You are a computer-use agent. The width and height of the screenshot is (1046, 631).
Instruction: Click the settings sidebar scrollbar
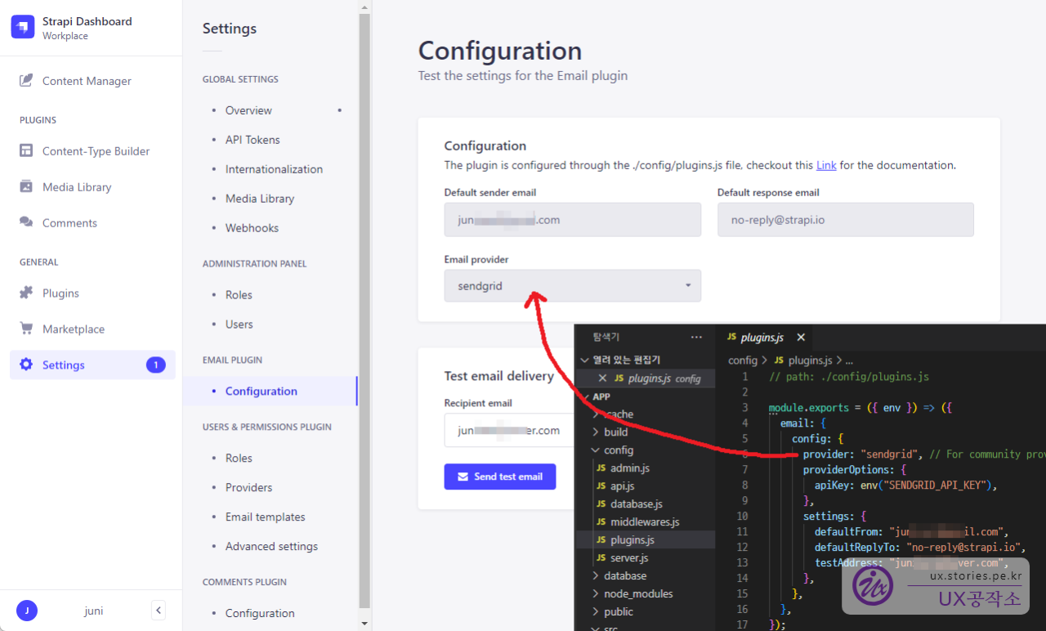click(364, 311)
